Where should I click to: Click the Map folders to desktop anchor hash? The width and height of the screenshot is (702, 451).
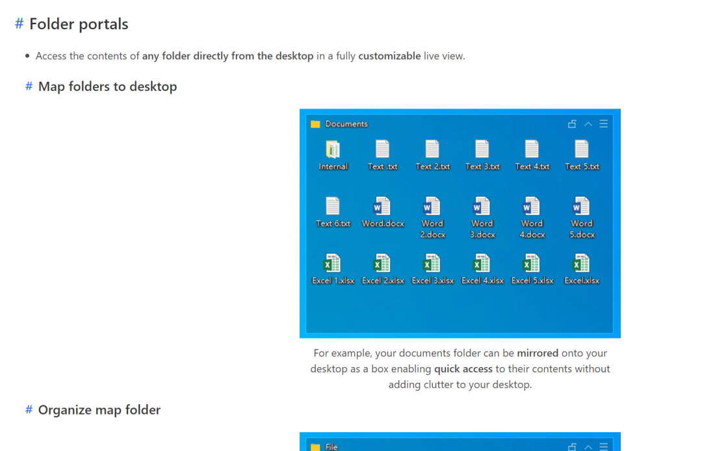(x=29, y=86)
